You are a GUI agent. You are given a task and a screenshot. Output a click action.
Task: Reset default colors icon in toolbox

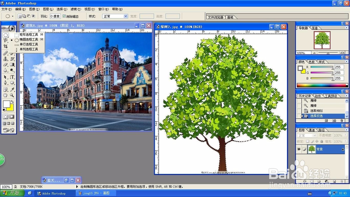(4, 110)
